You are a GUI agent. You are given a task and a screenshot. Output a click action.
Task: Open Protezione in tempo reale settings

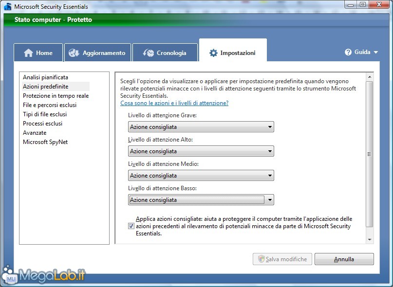(56, 96)
